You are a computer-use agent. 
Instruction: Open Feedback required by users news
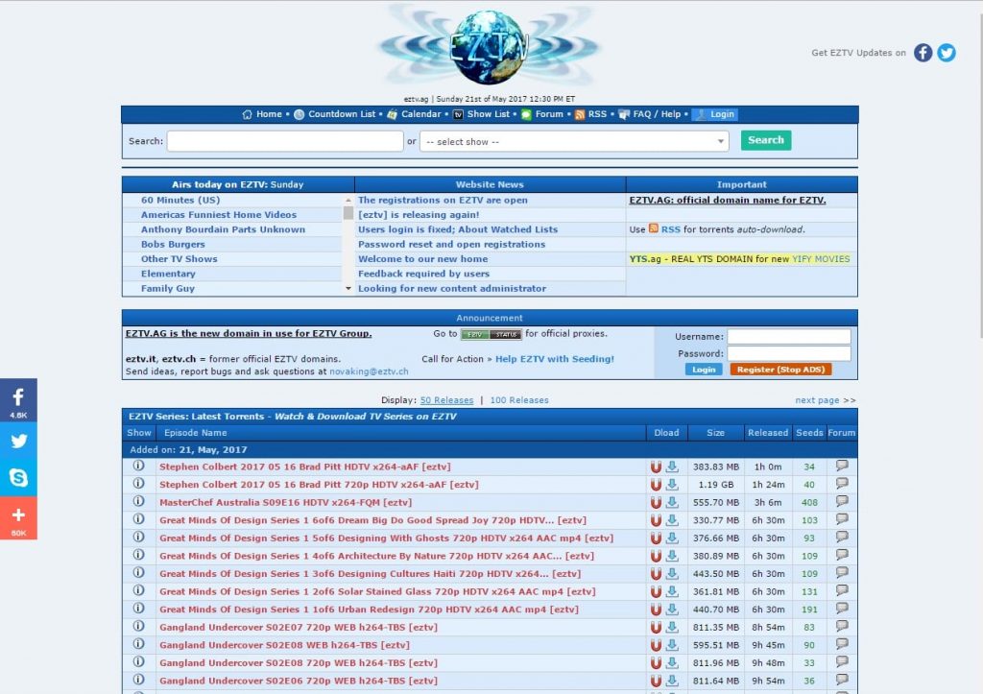tap(423, 274)
